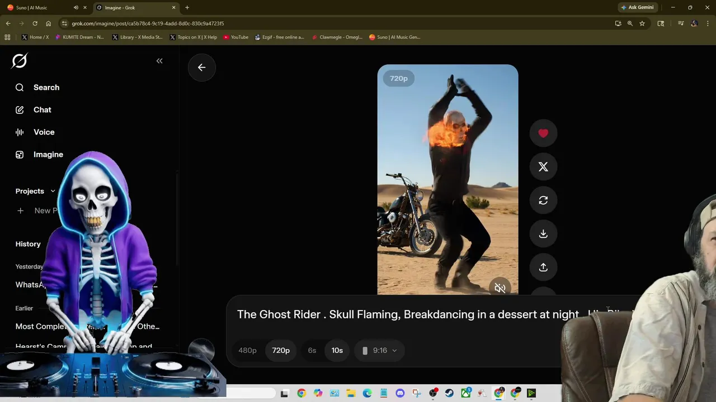Open Discord from the taskbar
Screen dimensions: 716x402
click(x=400, y=394)
